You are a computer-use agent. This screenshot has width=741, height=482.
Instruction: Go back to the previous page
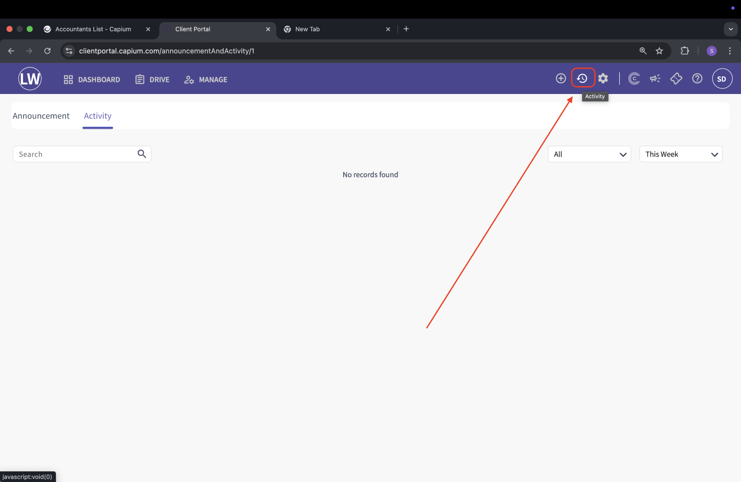(x=11, y=51)
